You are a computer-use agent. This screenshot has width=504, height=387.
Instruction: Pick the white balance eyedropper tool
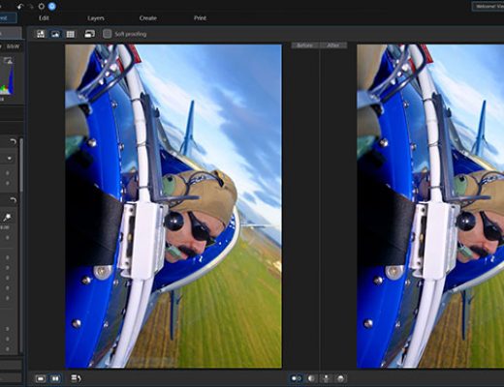tap(7, 218)
